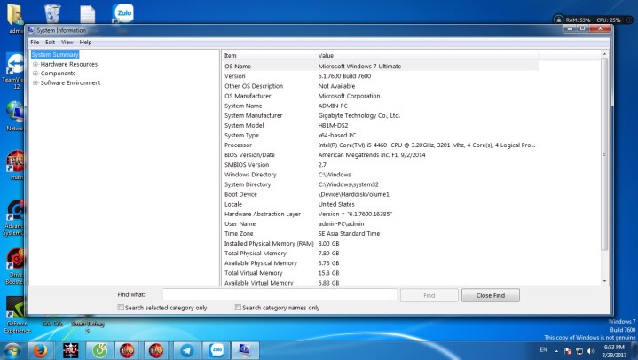Screen dimensions: 638x360
Task: Enable Search category names only checkbox
Action: 238,308
